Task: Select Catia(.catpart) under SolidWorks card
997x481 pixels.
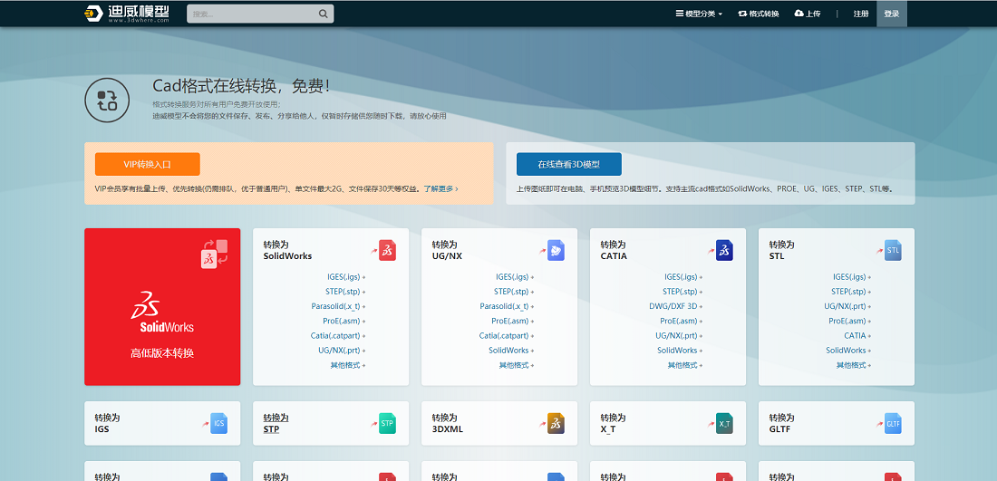Action: pyautogui.click(x=338, y=335)
